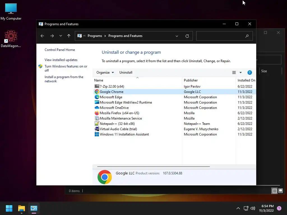
Task: Click the Microsoft OneDrive cloud icon
Action: click(97, 107)
